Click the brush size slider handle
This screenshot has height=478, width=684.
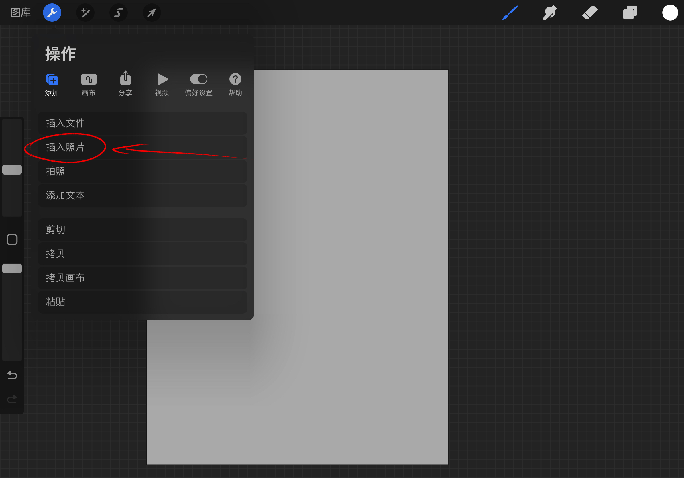point(12,170)
